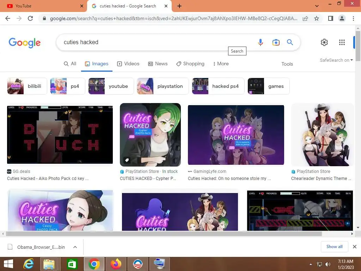The width and height of the screenshot is (361, 271).
Task: Close the downloads bar
Action: click(x=355, y=247)
